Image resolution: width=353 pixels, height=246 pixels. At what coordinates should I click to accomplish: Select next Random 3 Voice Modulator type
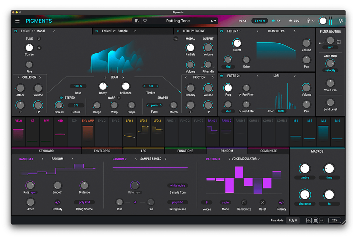(259, 159)
